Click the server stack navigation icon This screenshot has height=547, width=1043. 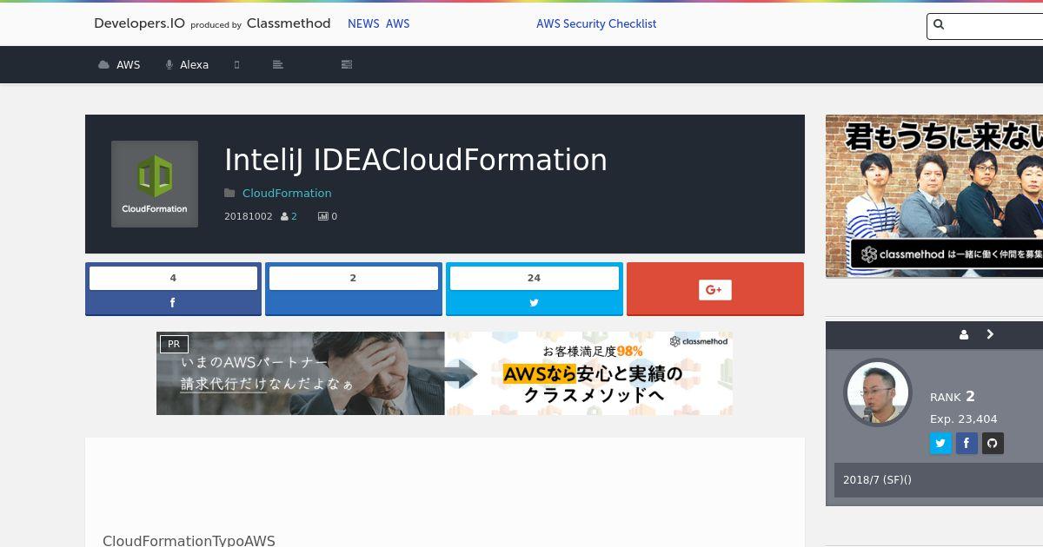tap(347, 64)
